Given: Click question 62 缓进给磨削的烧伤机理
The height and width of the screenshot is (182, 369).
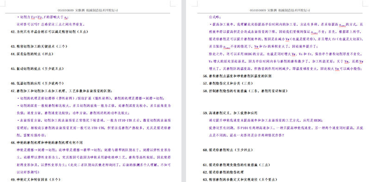Looking at the screenshot, I should (x=223, y=172).
